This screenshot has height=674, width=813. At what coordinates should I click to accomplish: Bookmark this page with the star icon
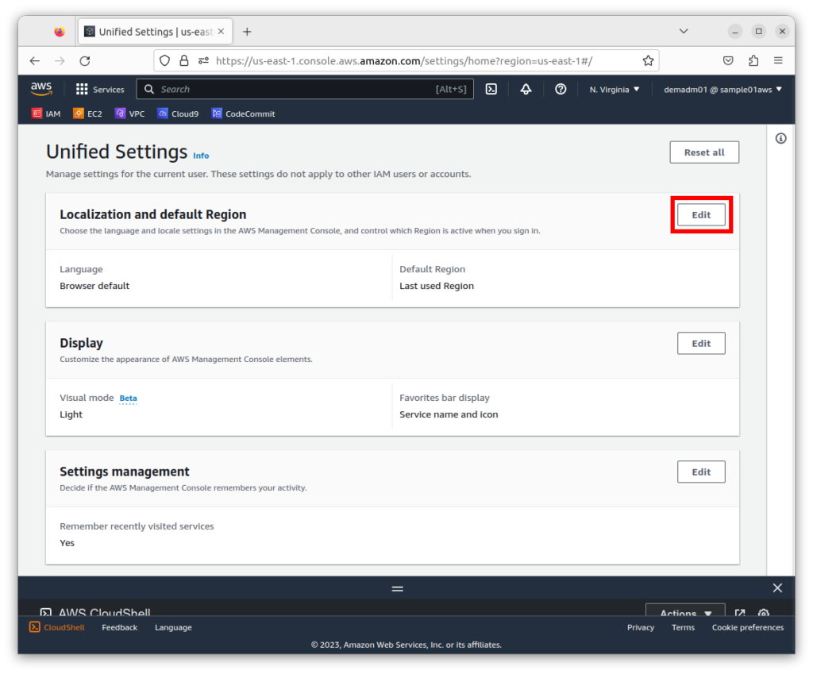(x=648, y=60)
